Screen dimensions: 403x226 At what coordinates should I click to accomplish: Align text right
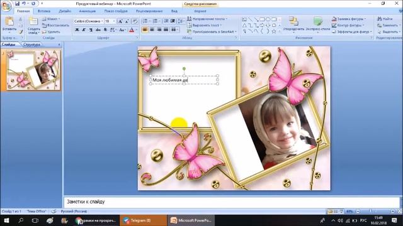click(159, 30)
